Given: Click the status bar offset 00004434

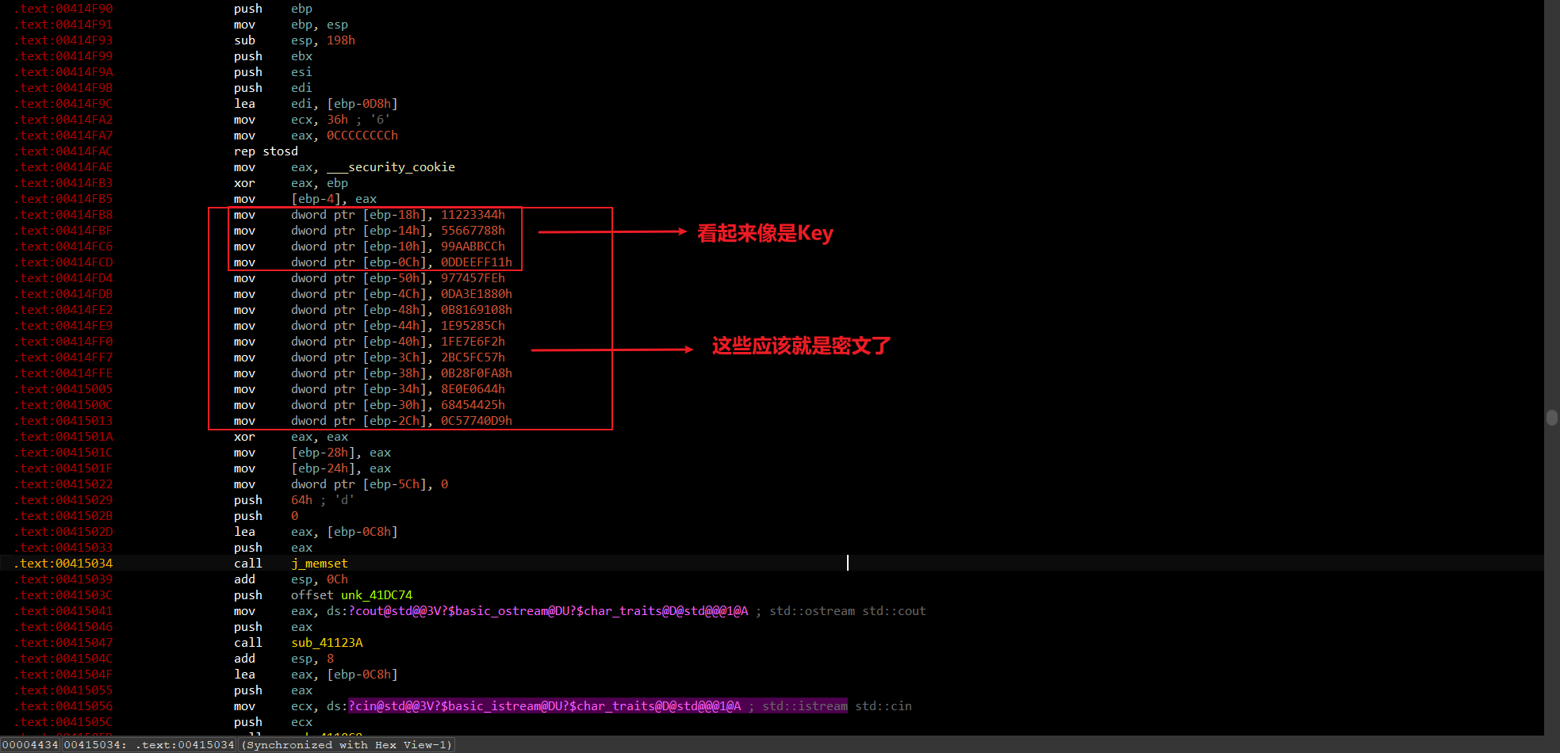Looking at the screenshot, I should click(30, 745).
